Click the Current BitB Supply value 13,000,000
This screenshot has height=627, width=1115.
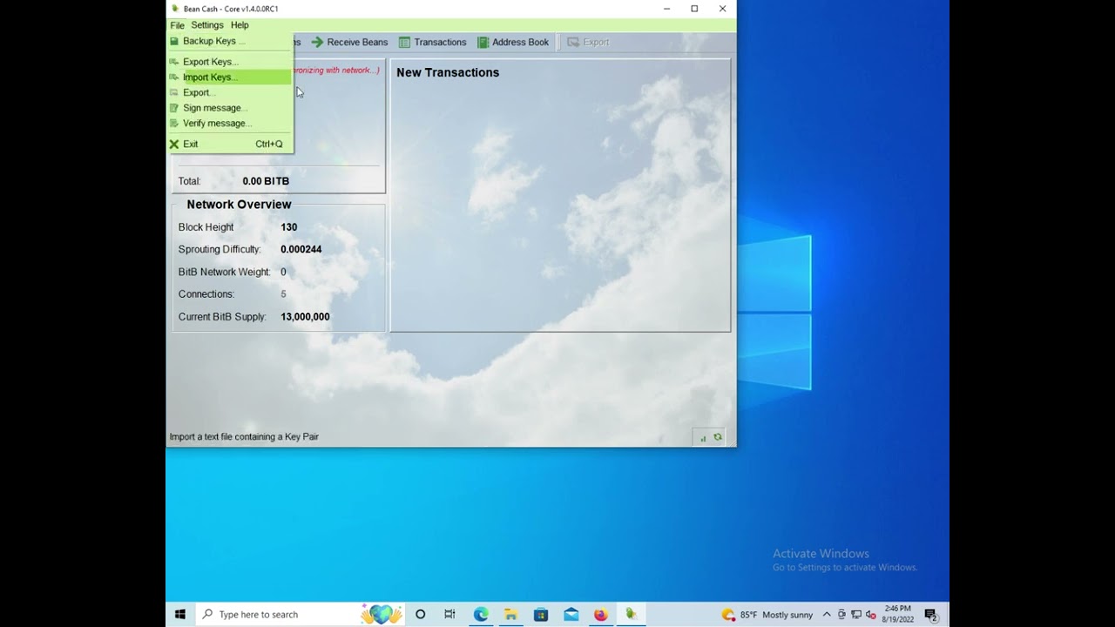(305, 317)
